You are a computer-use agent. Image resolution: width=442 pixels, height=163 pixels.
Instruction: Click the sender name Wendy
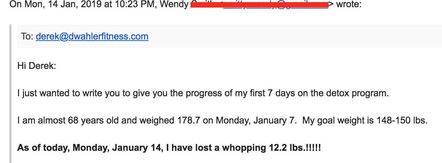tap(177, 5)
